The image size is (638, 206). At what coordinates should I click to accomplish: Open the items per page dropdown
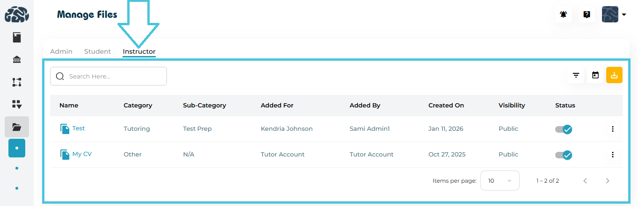(x=500, y=181)
